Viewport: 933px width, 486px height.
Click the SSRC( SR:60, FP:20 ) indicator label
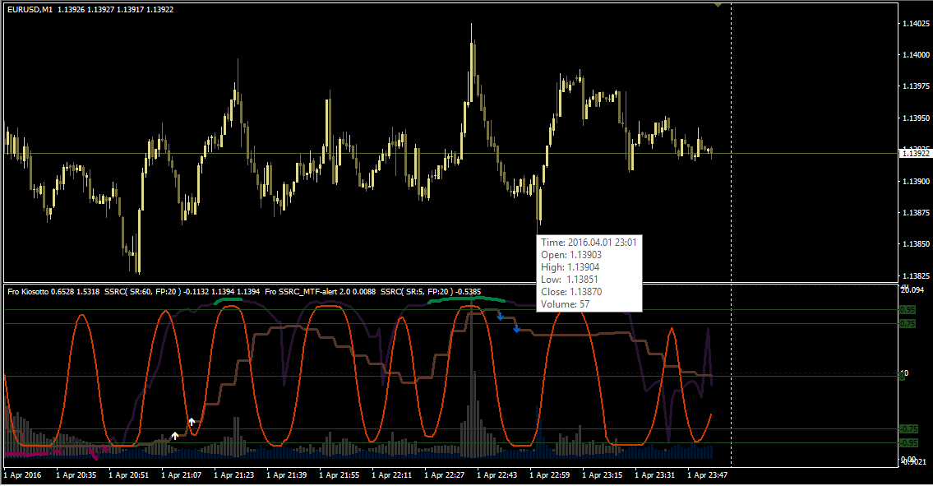(x=142, y=292)
